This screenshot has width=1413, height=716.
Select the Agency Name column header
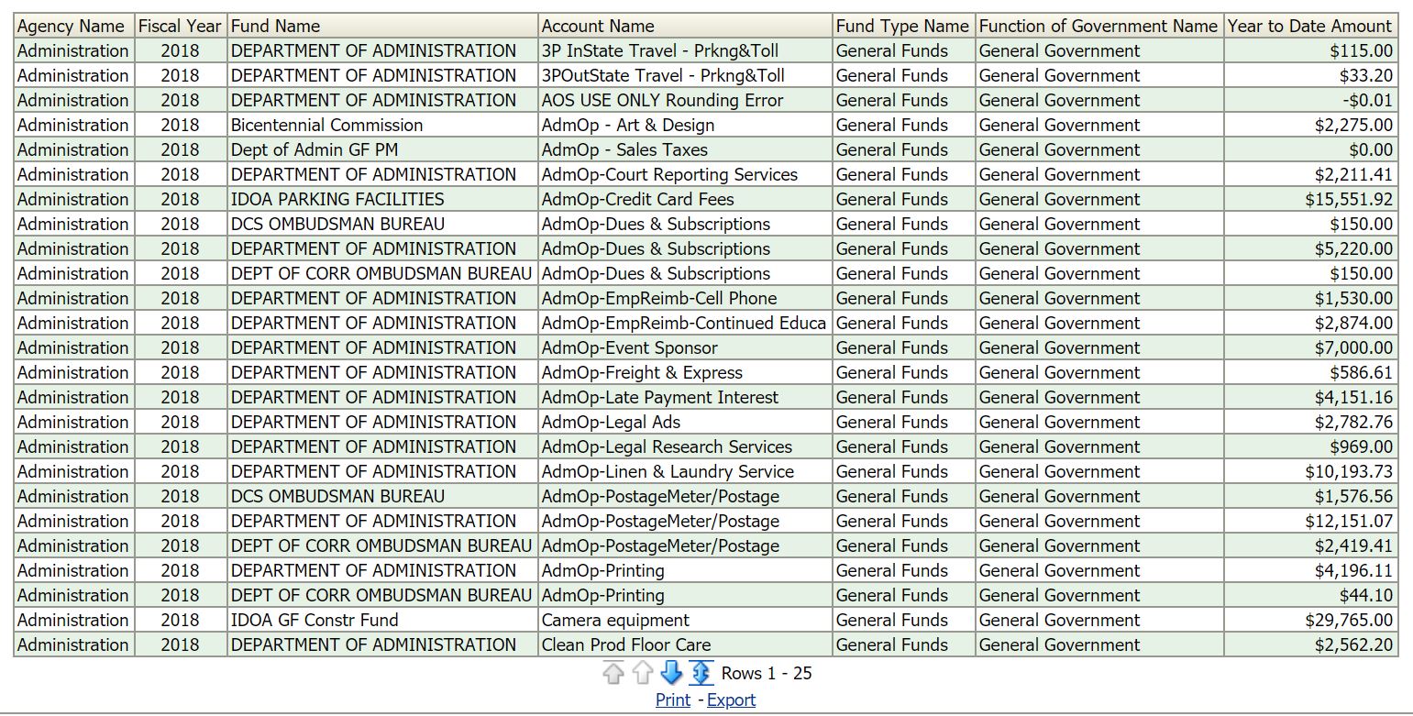pos(73,26)
